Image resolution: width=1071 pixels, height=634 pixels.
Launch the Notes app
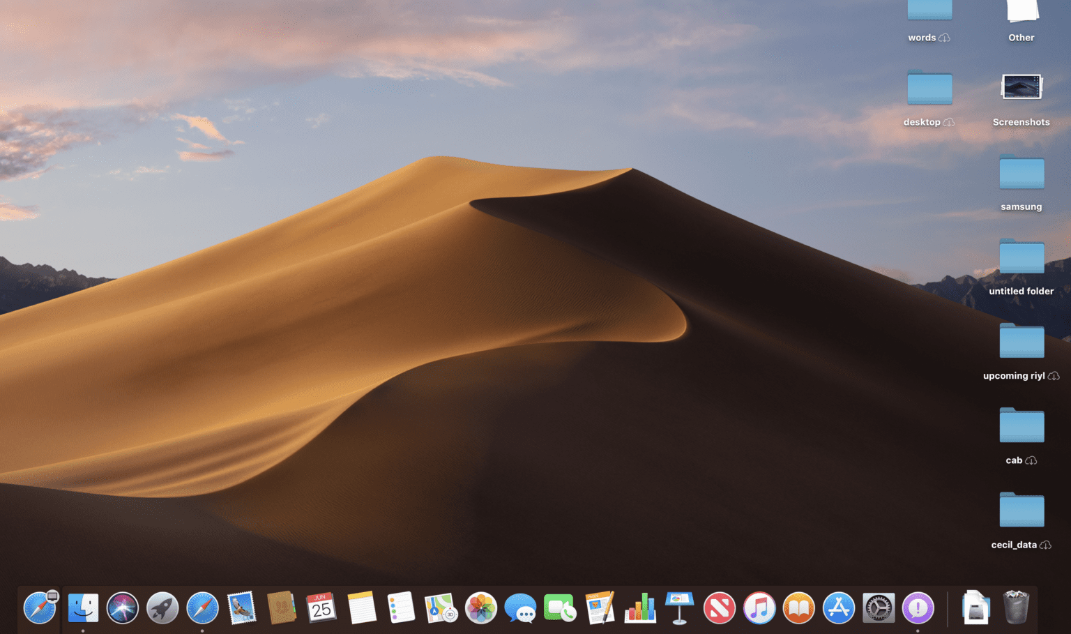[x=361, y=607]
